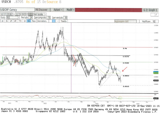
Task: Select the 3G time range tab
Action: (7, 21)
